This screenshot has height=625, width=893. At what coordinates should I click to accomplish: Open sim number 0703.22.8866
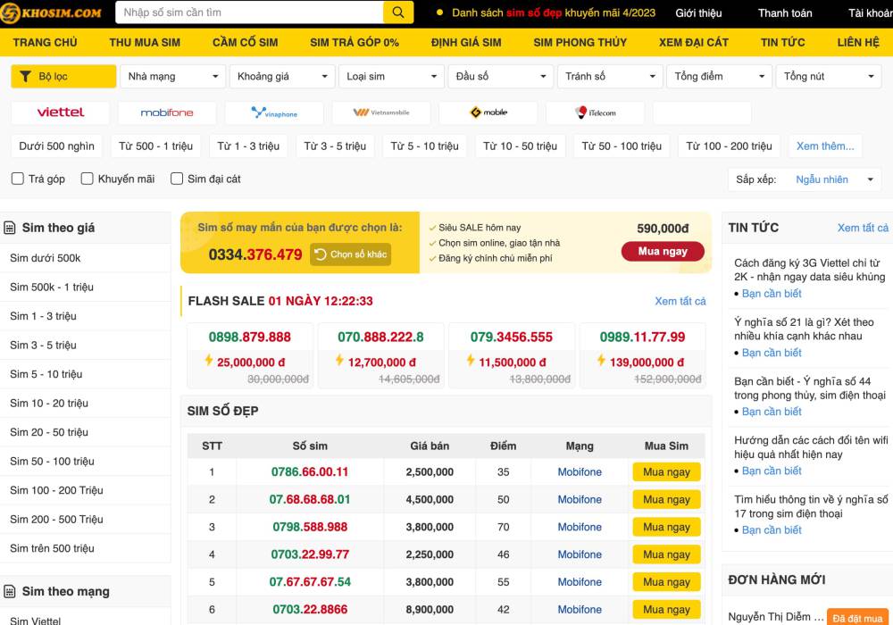[310, 609]
